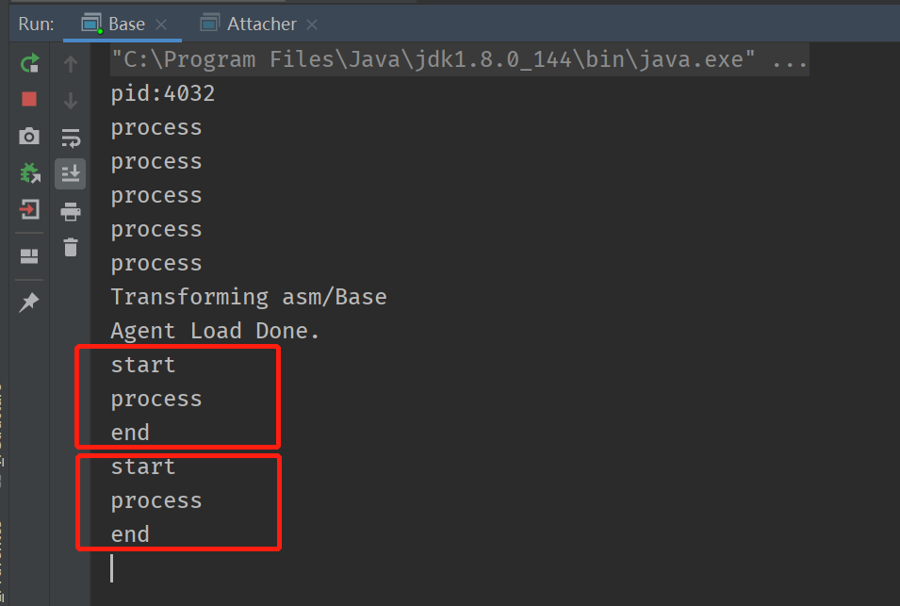Close the Base run tab
The height and width of the screenshot is (606, 900).
162,25
